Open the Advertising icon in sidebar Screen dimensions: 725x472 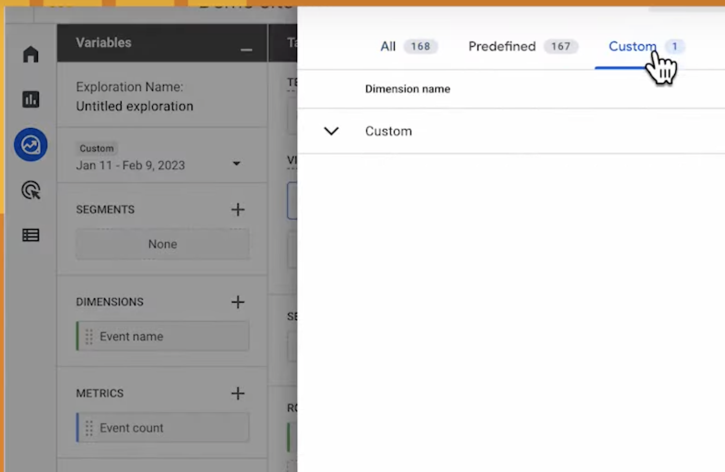31,190
